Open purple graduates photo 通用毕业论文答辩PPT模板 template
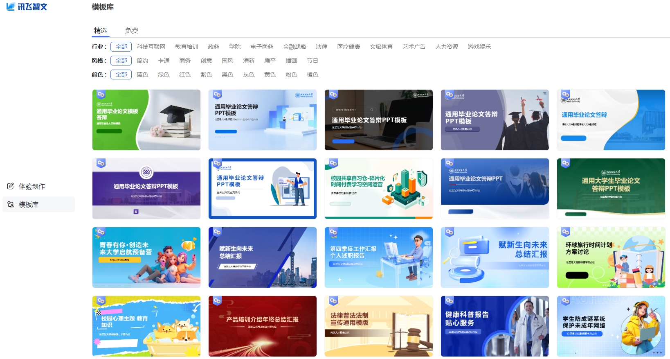Viewport: 670px width, 359px height. (495, 120)
